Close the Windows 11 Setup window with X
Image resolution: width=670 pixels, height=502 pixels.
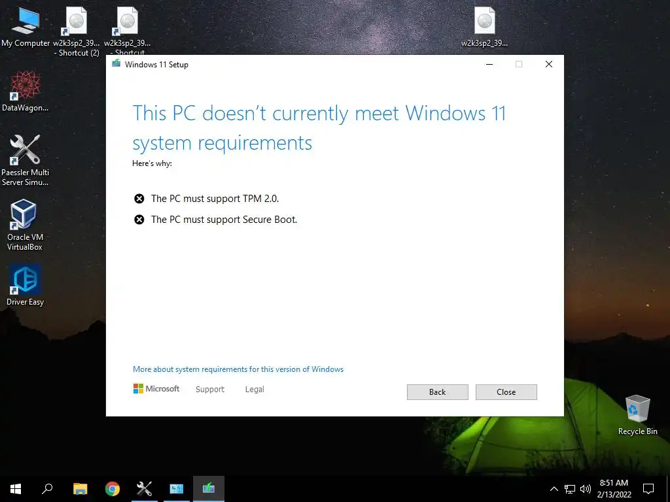(x=549, y=64)
